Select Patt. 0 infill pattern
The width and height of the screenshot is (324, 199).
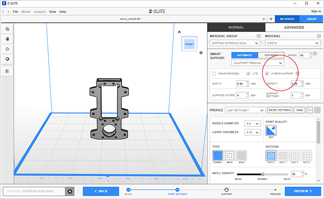(271, 156)
